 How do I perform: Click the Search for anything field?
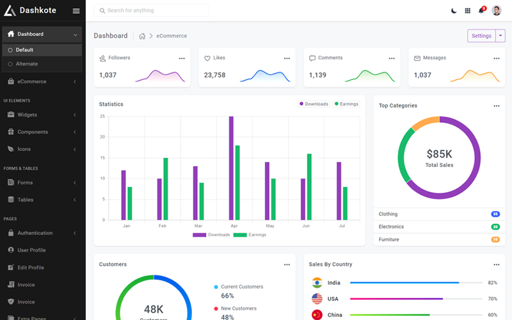point(151,10)
